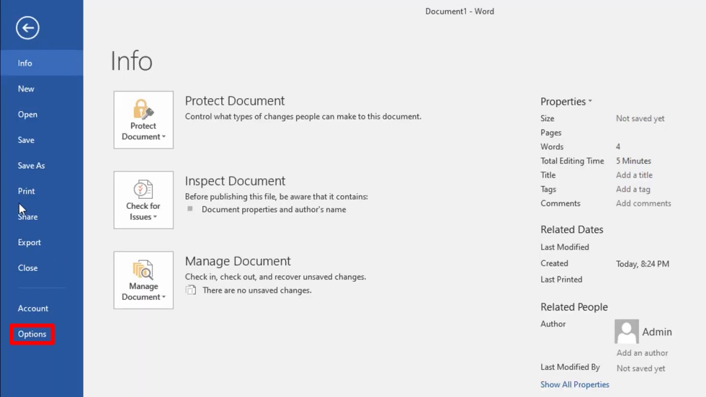Expand the Properties dropdown arrow

(x=590, y=101)
